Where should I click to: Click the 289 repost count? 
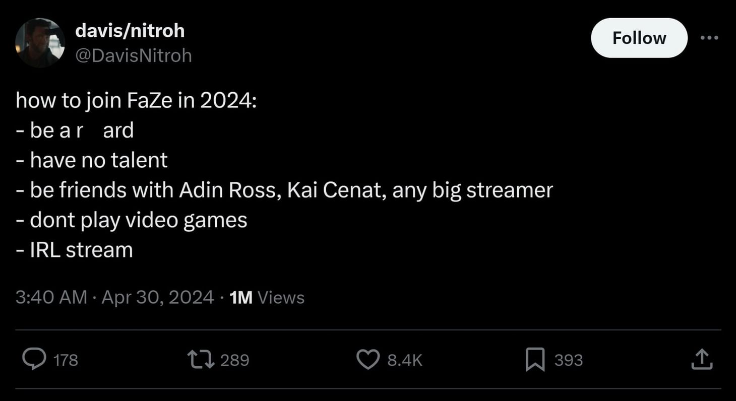pos(234,360)
